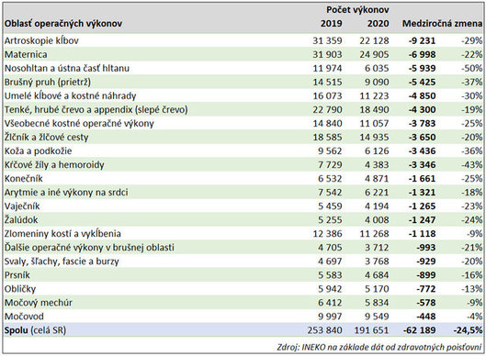Screen dimensions: 486x356
Task: Click the 'Zlomeniny kostí a vykĺbenia' row label
Action: tap(62, 234)
